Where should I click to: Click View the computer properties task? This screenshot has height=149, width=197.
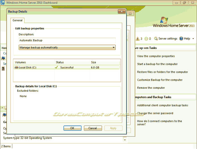pyautogui.click(x=156, y=56)
